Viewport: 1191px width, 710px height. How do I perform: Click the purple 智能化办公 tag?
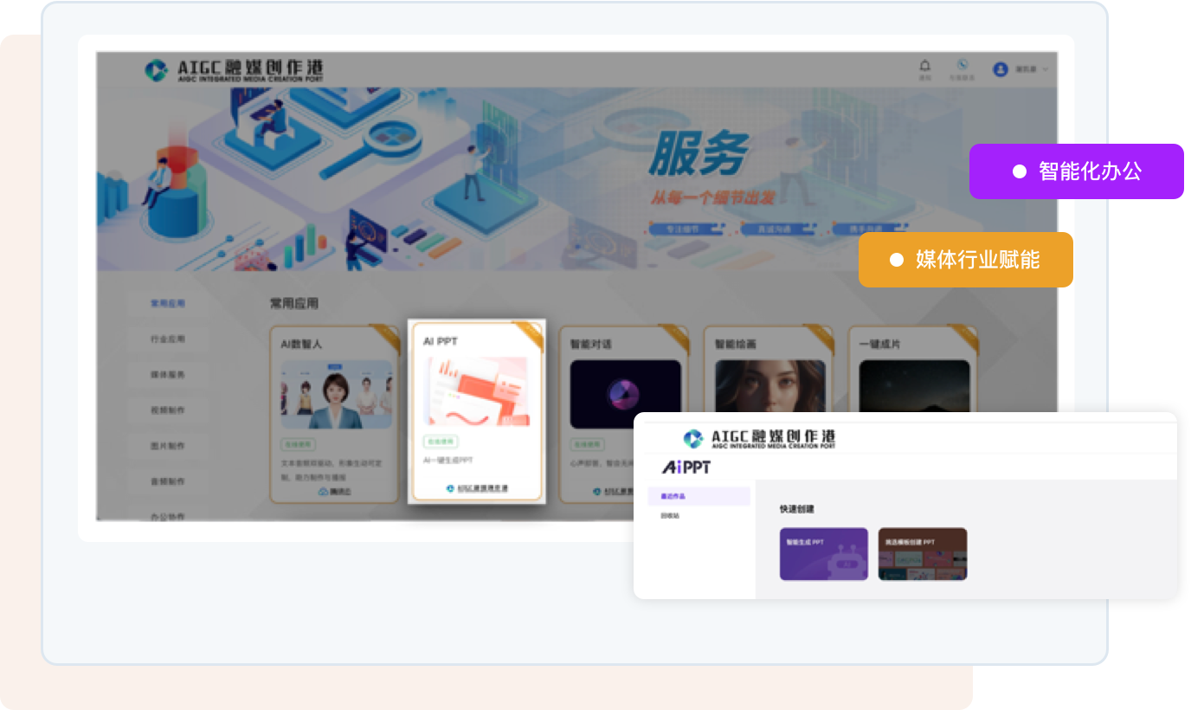(1076, 171)
